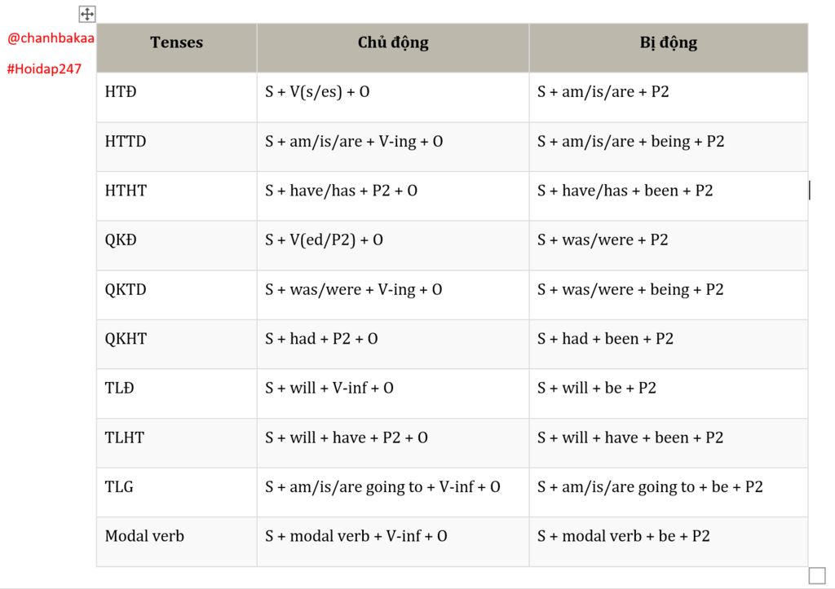Click the Modal verb row label

tap(144, 536)
